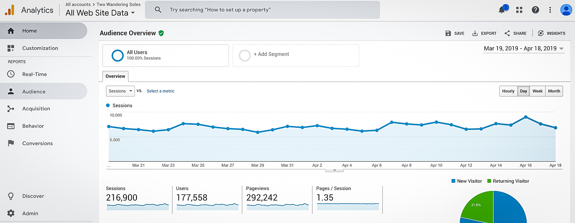Open the user account avatar

[566, 10]
